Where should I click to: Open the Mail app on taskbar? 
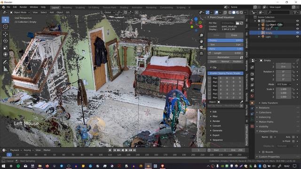(x=25, y=166)
